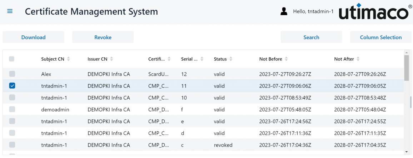Click the ScardU... certificate cell

[x=159, y=74]
